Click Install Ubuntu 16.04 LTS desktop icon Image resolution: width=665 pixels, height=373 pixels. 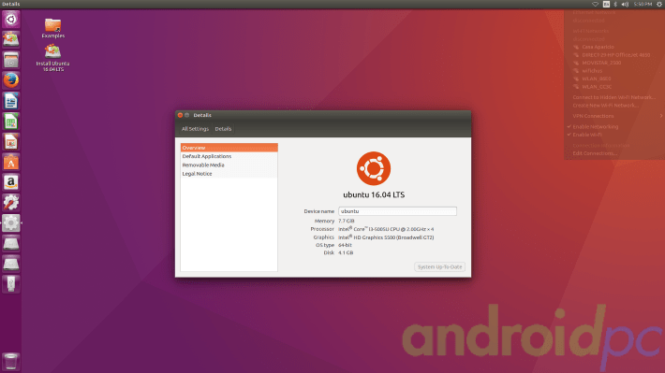click(52, 58)
